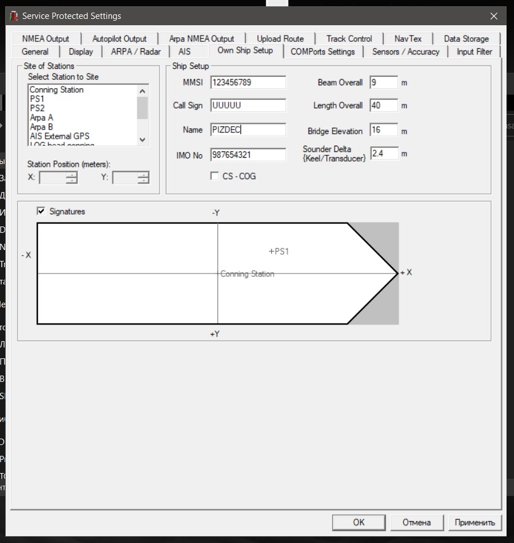
Task: Uncheck the Signatures checkbox
Action: [x=41, y=212]
